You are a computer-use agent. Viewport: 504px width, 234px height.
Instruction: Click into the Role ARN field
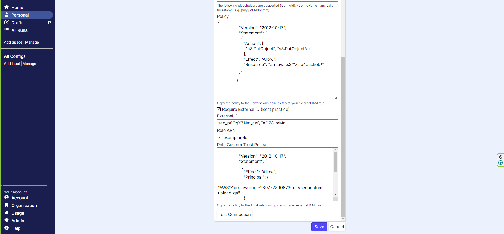277,137
